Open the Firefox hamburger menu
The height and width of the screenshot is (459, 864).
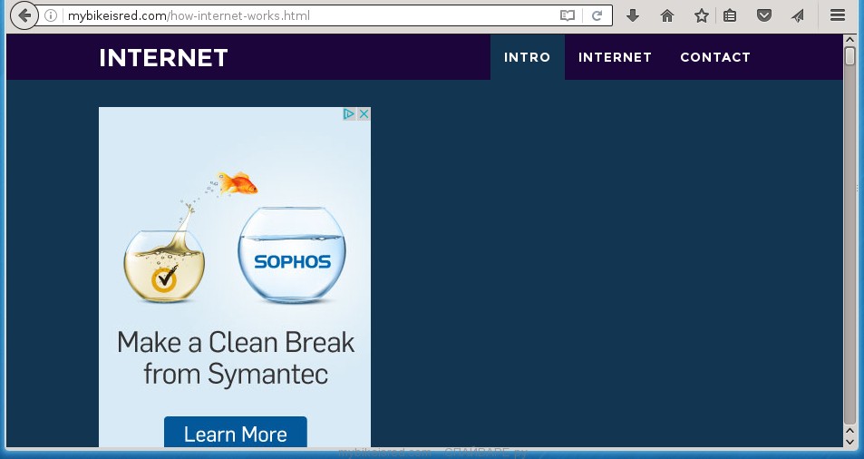tap(837, 15)
